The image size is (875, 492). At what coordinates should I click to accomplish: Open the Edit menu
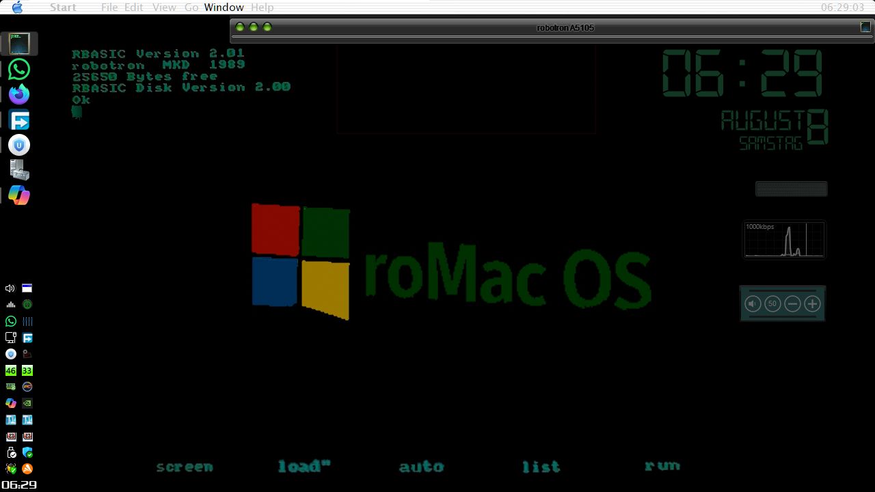(x=134, y=8)
